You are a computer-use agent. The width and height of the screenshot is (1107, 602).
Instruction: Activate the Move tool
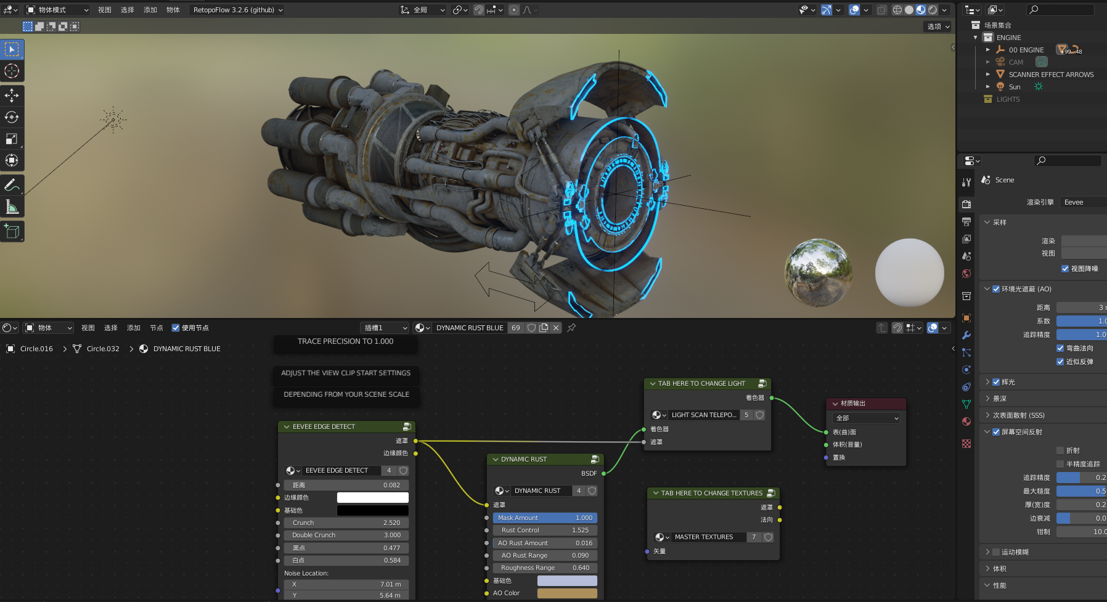tap(12, 95)
